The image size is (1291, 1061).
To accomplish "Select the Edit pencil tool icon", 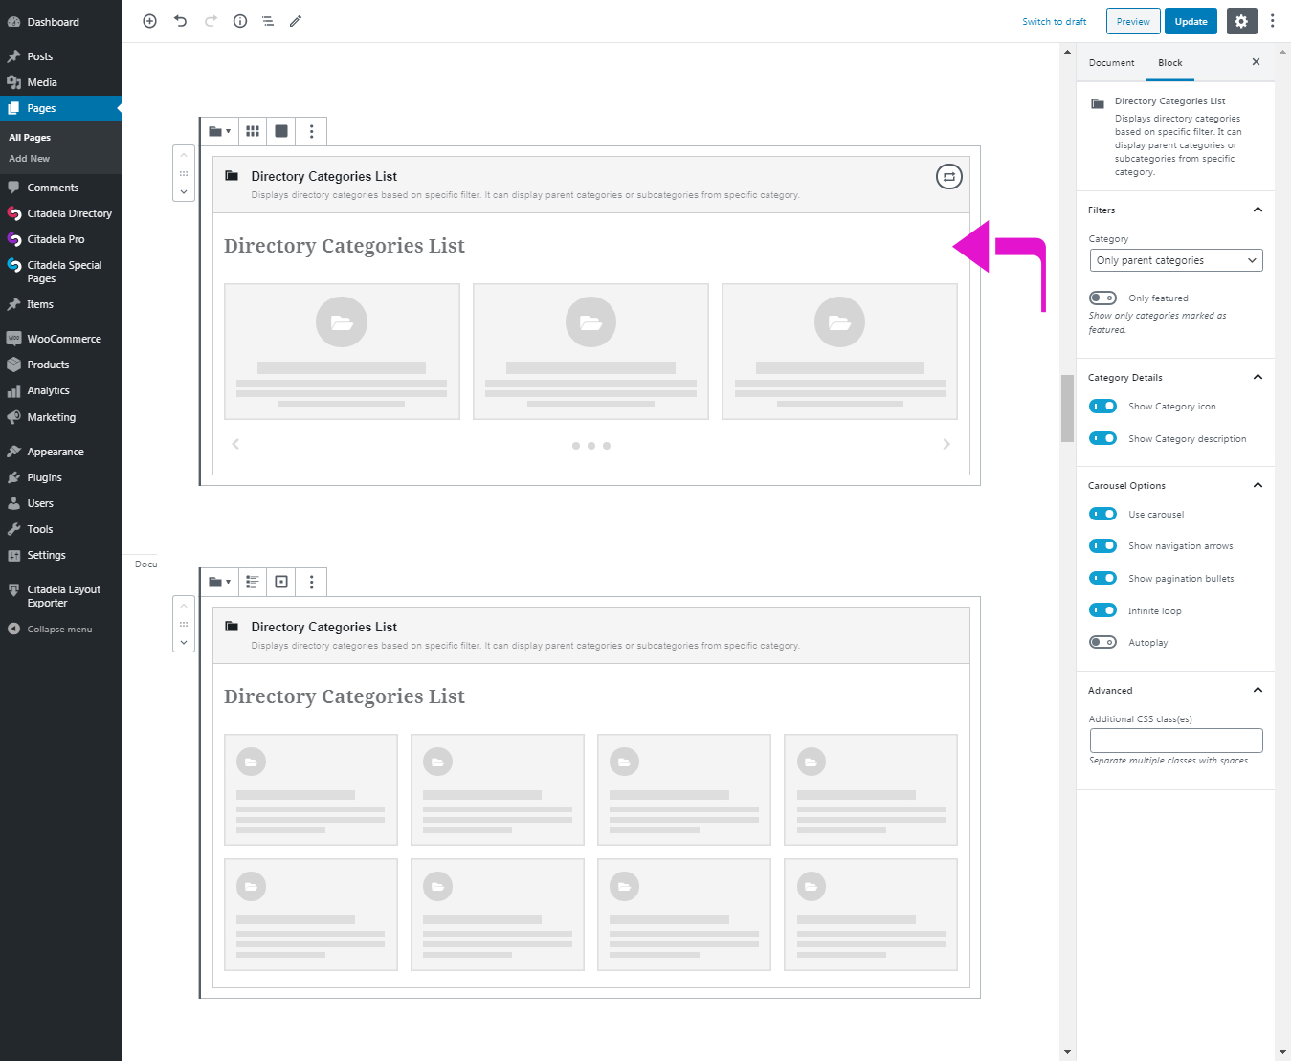I will 295,21.
